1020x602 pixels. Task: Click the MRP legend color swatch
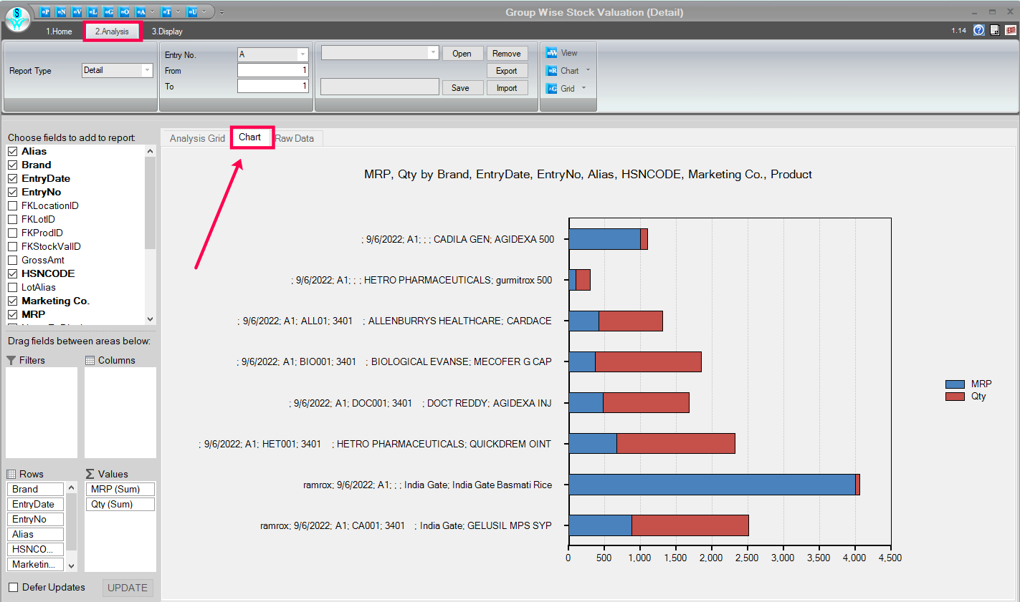coord(955,384)
